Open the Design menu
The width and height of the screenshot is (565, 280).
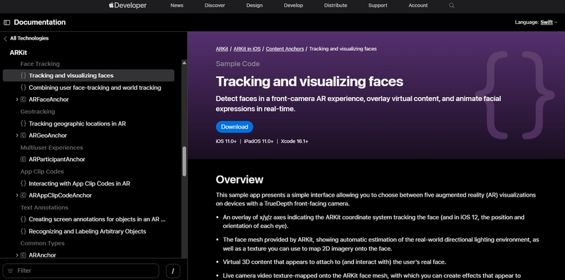tap(254, 5)
